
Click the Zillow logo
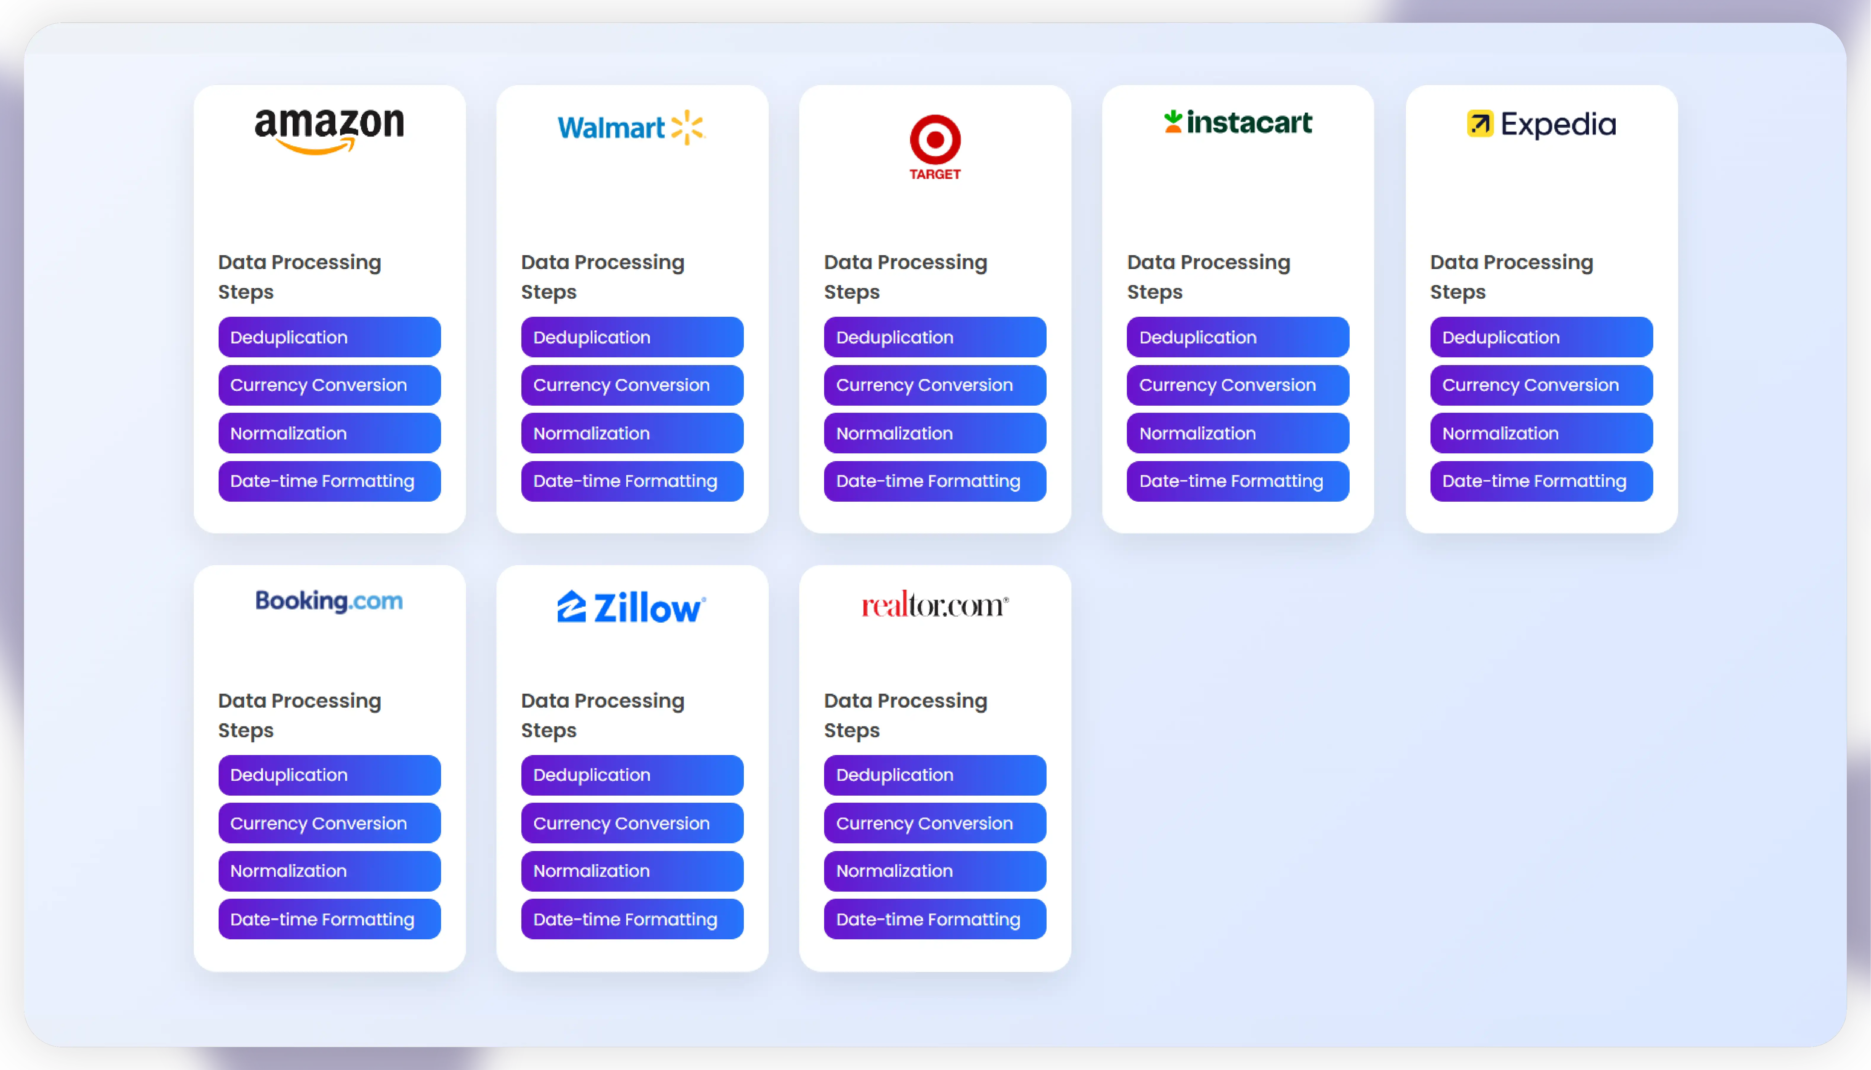(631, 607)
